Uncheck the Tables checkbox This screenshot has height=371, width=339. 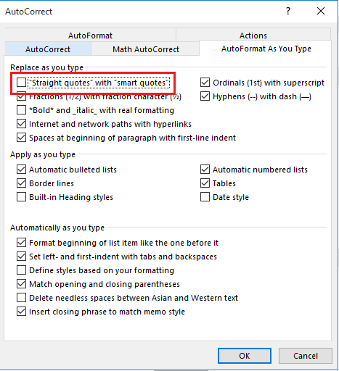click(205, 183)
